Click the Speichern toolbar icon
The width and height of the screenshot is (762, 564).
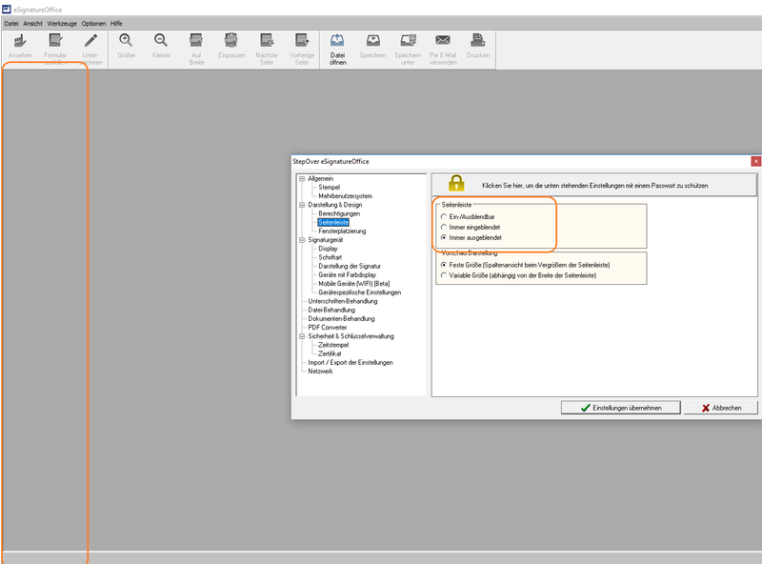click(x=372, y=41)
